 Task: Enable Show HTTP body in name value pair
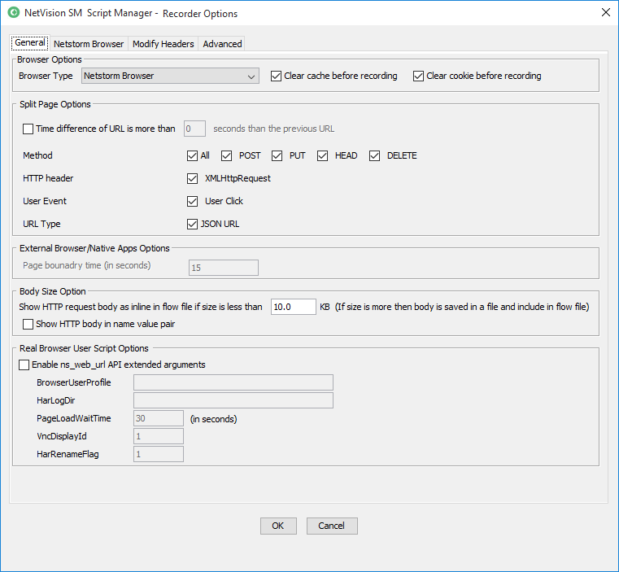pos(28,325)
